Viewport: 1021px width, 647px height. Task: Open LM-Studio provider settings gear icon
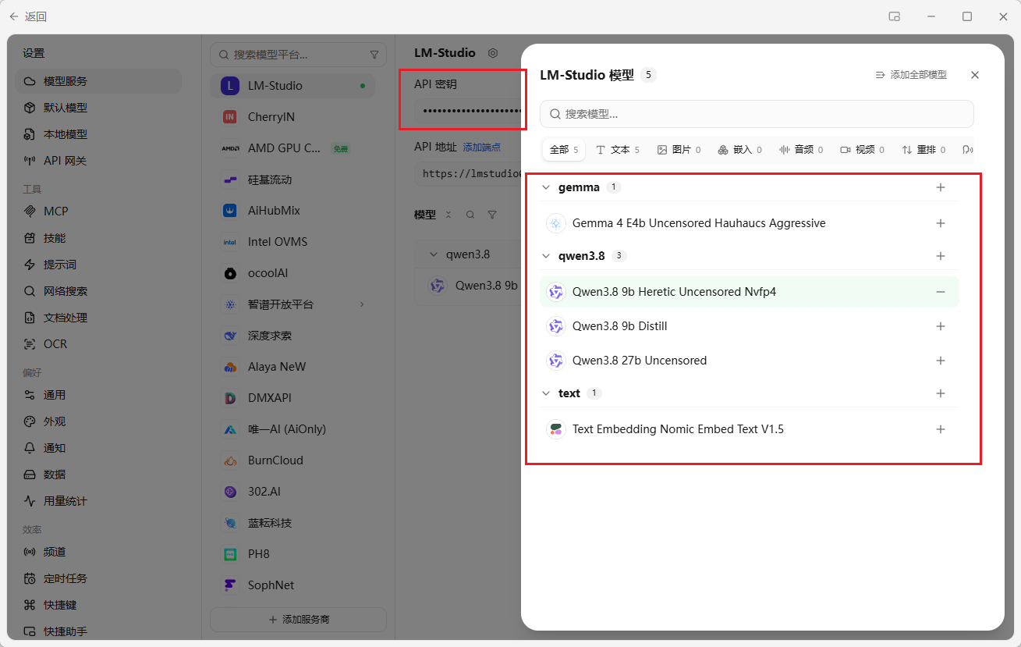click(492, 53)
